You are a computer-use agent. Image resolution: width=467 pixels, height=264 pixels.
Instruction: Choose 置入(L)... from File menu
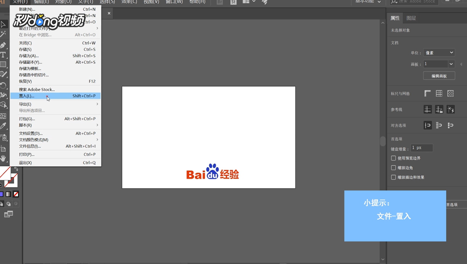click(55, 96)
